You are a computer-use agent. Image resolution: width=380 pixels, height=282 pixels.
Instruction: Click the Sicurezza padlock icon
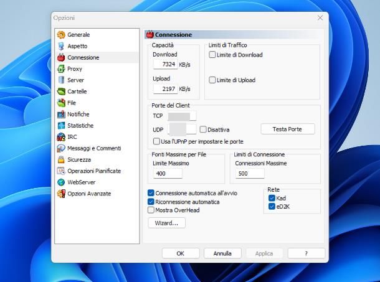(x=61, y=159)
